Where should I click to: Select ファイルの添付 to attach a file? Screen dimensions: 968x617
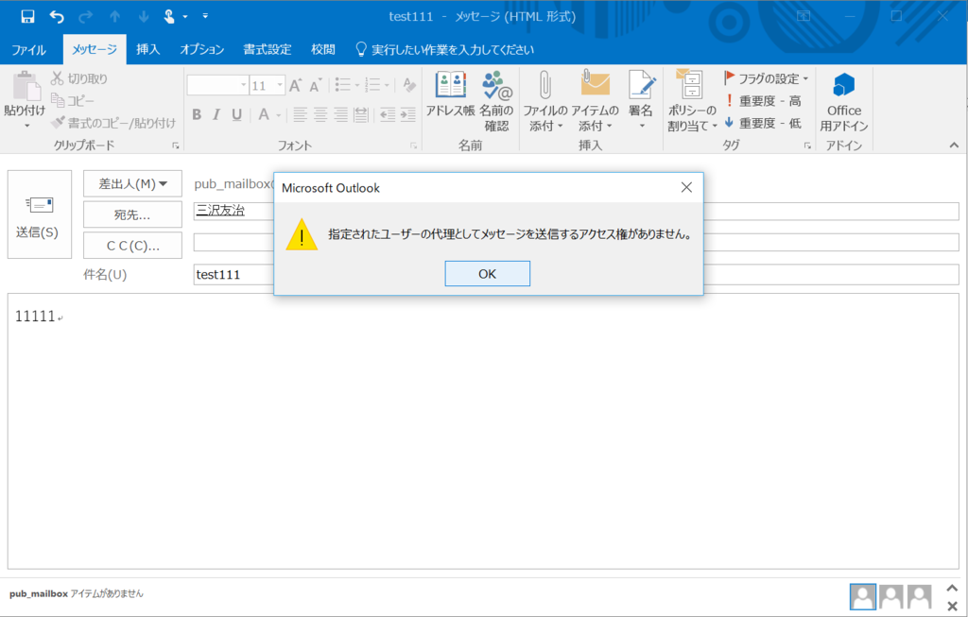coord(546,99)
